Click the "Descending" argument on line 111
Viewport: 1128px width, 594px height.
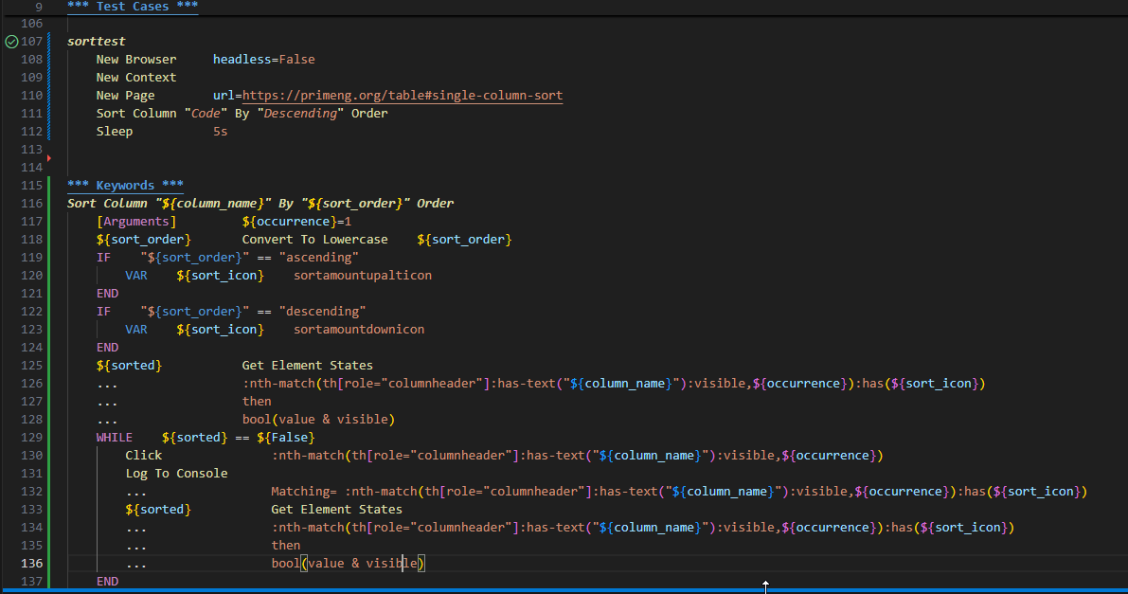click(300, 114)
